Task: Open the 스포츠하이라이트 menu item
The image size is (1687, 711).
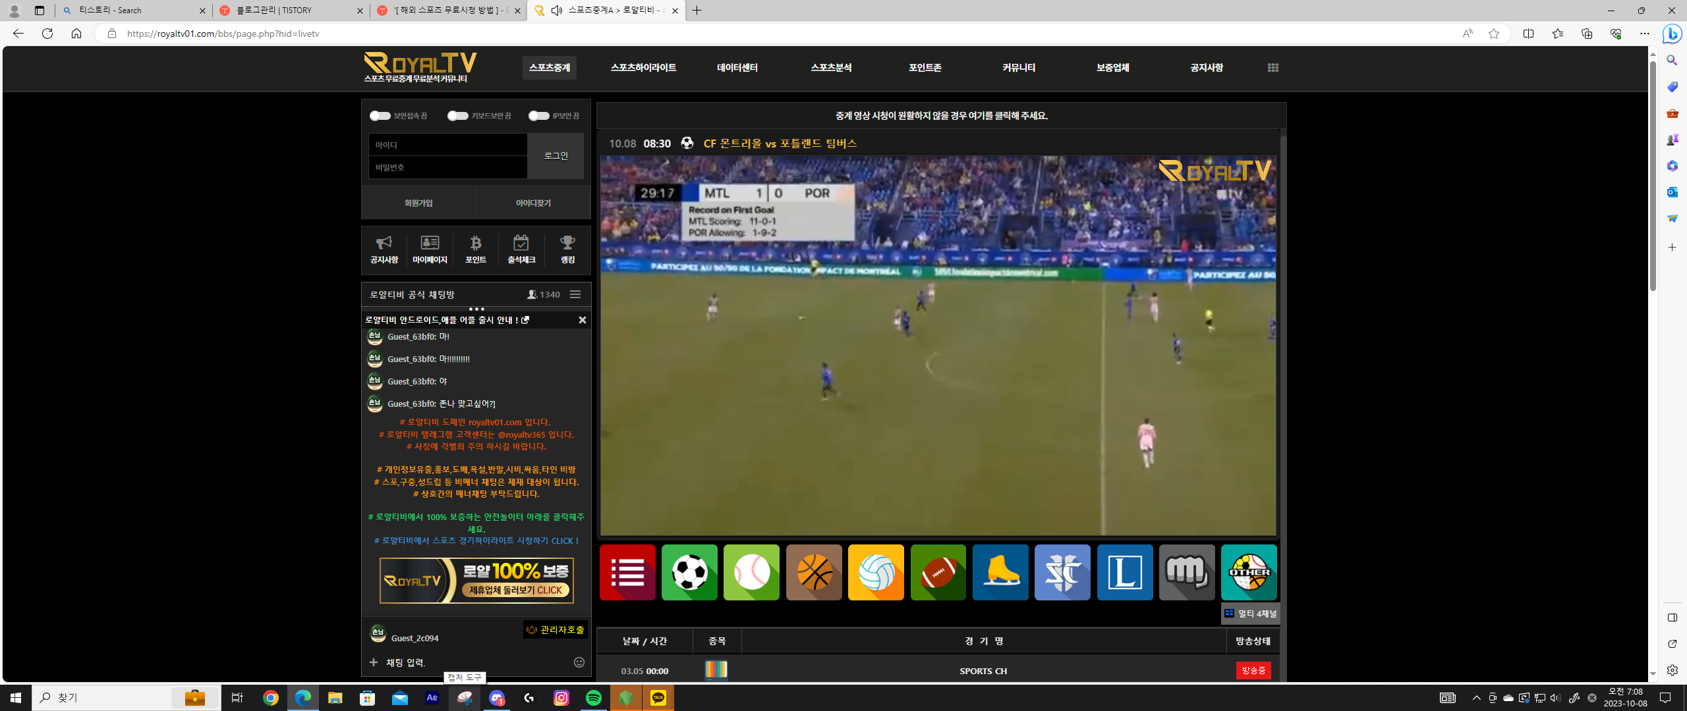Action: click(x=643, y=68)
